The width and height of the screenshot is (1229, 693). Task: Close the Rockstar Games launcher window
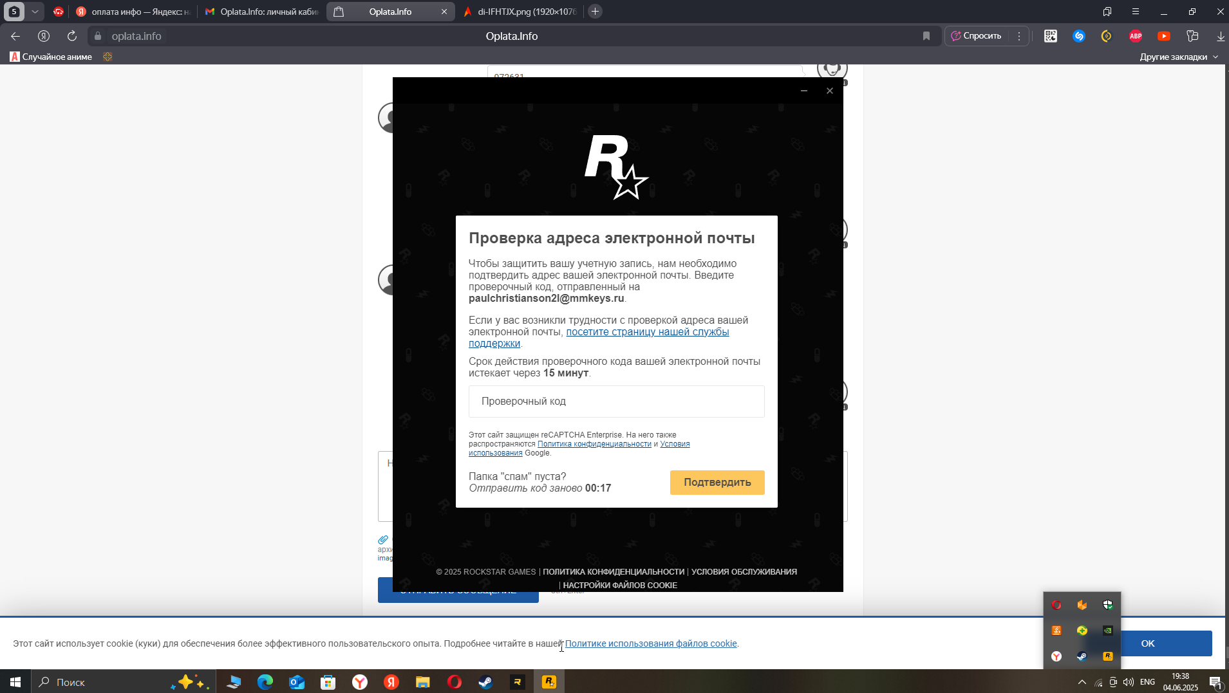[x=830, y=91]
